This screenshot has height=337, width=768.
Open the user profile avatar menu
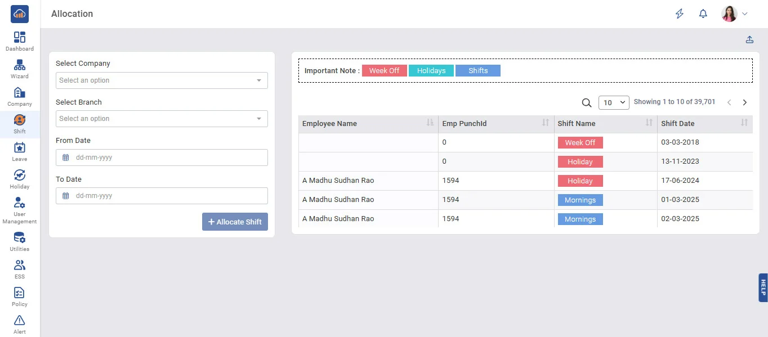click(734, 14)
